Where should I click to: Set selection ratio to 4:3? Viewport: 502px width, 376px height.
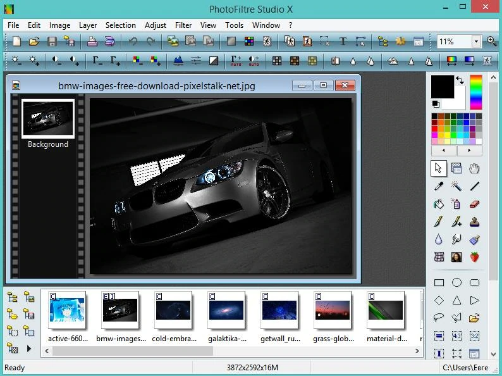[456, 336]
